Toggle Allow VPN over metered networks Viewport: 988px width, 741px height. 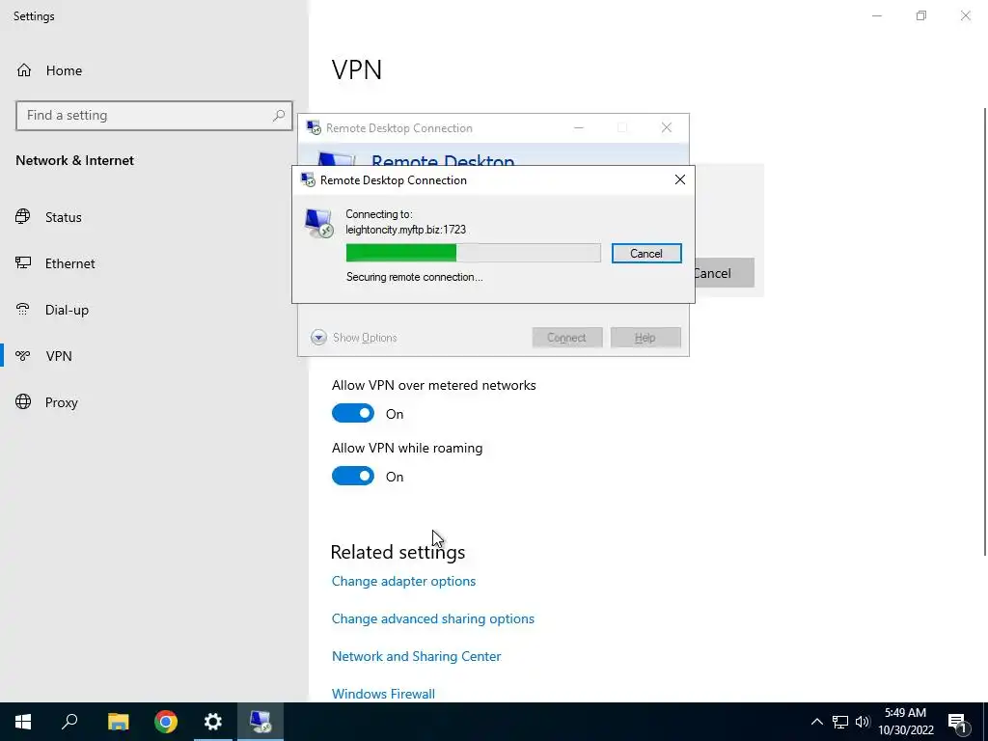pyautogui.click(x=353, y=413)
